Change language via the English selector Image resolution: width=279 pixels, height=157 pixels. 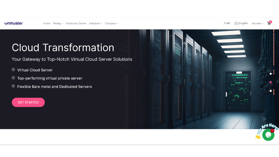click(x=241, y=23)
